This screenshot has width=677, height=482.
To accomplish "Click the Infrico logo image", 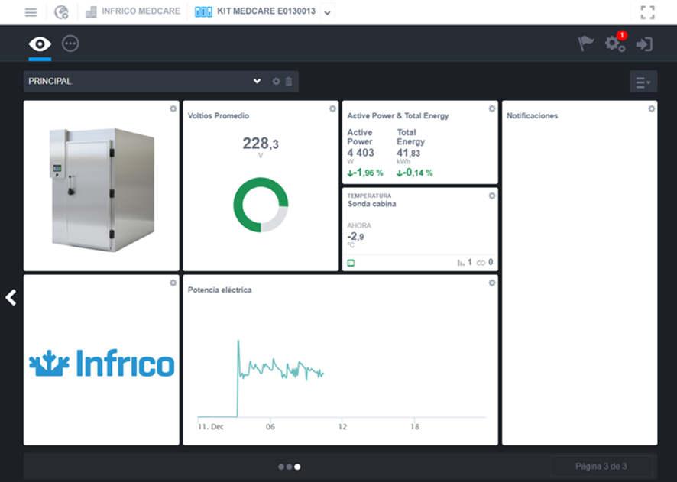I will point(102,363).
